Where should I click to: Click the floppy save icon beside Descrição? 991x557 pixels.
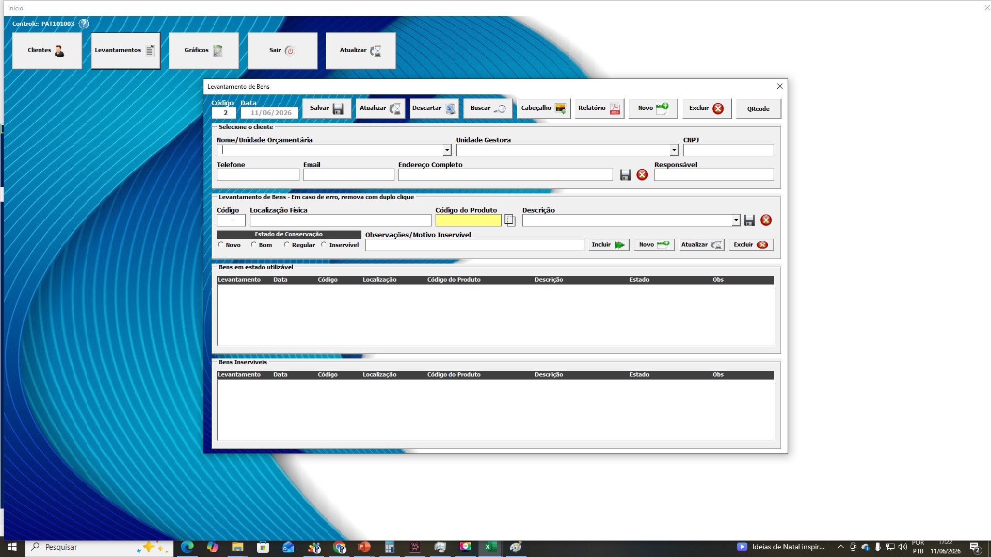click(749, 220)
